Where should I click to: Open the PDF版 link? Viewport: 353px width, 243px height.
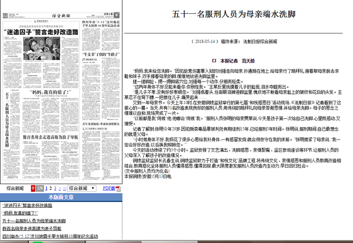pyautogui.click(x=109, y=188)
